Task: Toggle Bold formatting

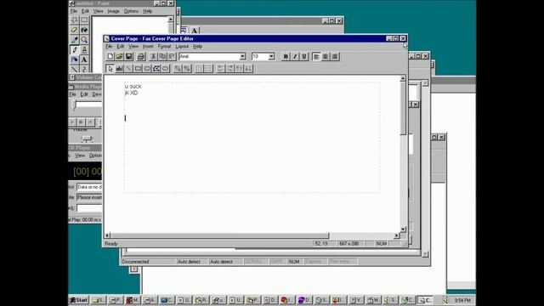Action: tap(286, 56)
